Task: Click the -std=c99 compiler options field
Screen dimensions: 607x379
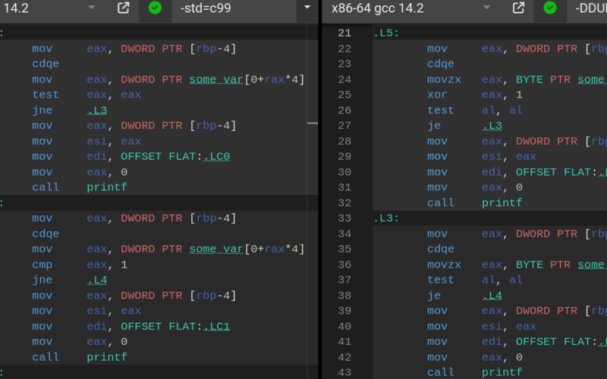Action: (235, 8)
